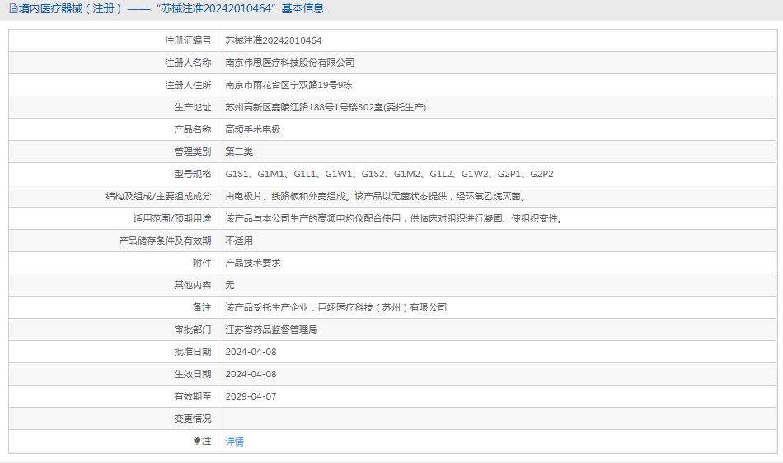
Task: Click the page title 境内医疗器械（注册）基本信息
Action: (x=171, y=8)
